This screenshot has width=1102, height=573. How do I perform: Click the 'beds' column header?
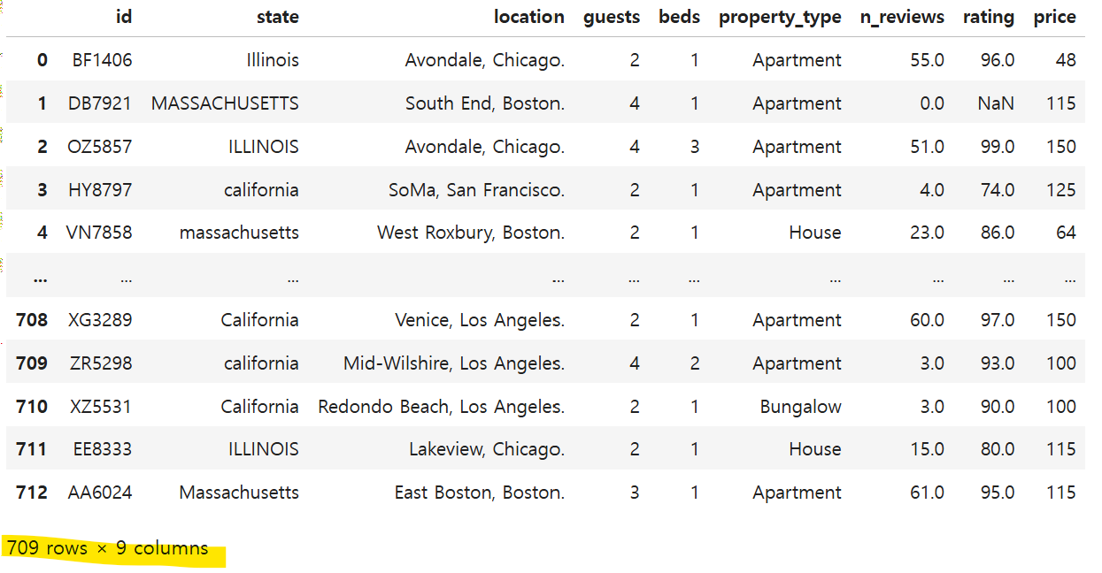pyautogui.click(x=679, y=17)
